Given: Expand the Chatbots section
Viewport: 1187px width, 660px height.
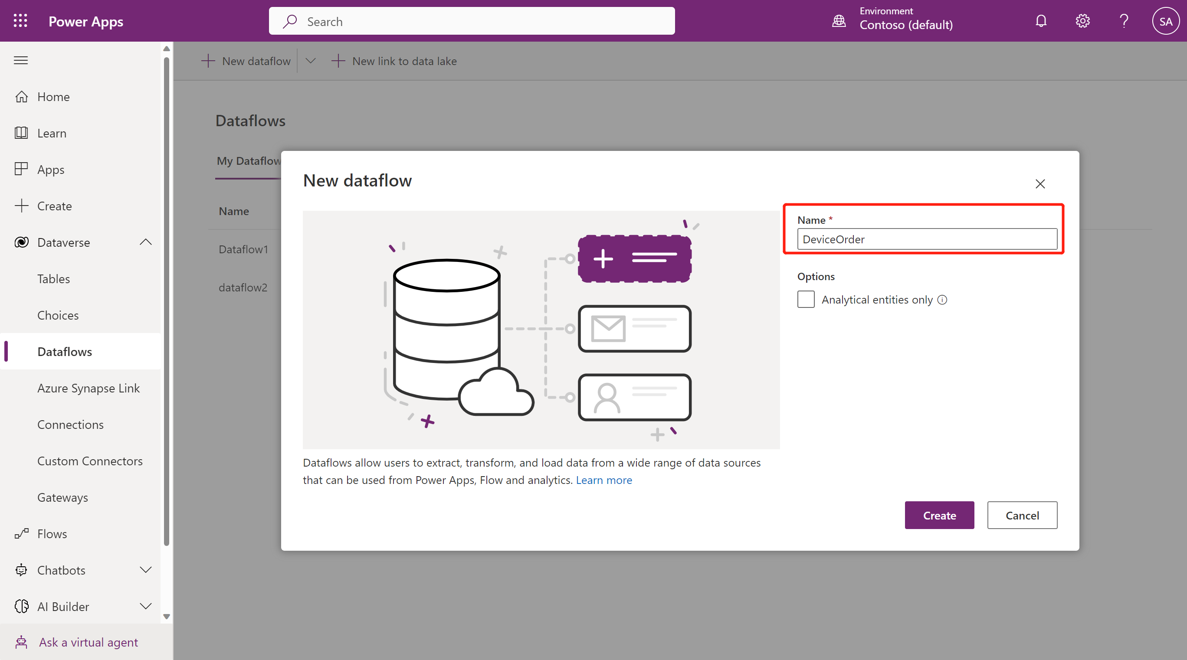Looking at the screenshot, I should 146,570.
